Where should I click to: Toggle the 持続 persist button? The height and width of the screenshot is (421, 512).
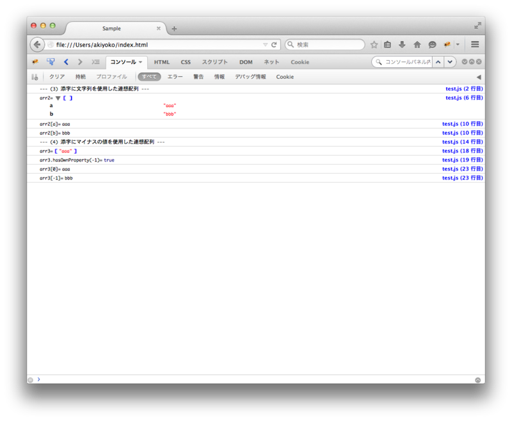(81, 77)
